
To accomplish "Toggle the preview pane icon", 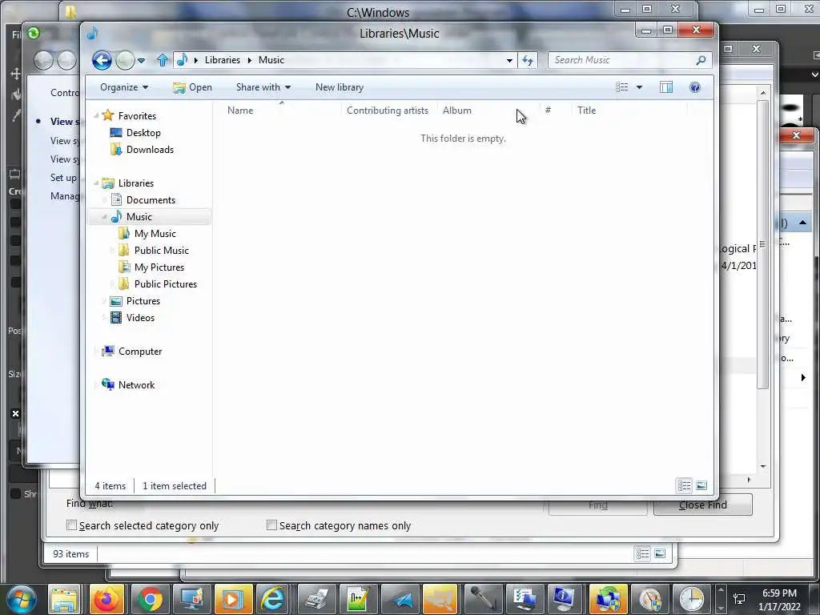I will (x=666, y=87).
